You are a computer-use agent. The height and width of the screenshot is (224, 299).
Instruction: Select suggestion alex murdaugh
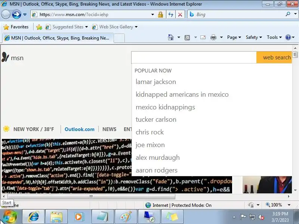pyautogui.click(x=158, y=158)
